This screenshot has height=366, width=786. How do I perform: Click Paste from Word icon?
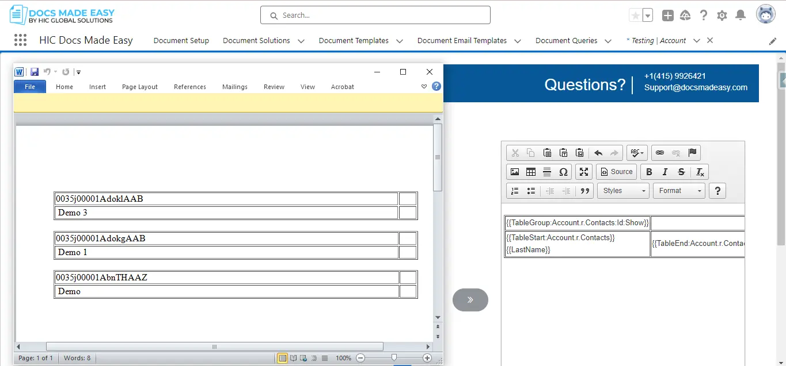click(580, 153)
